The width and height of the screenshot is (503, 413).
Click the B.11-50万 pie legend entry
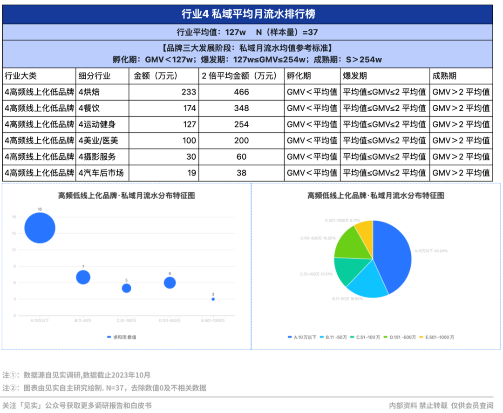click(333, 337)
